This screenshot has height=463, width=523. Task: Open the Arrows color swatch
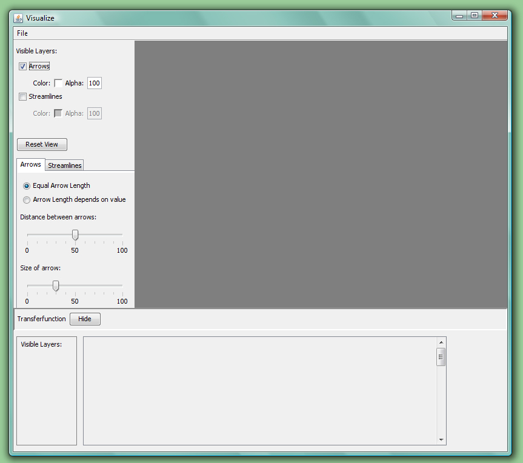coord(58,83)
